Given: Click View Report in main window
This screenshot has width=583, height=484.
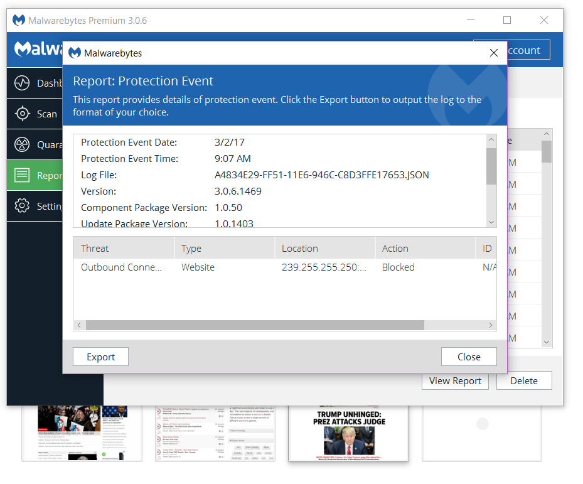Looking at the screenshot, I should click(455, 380).
